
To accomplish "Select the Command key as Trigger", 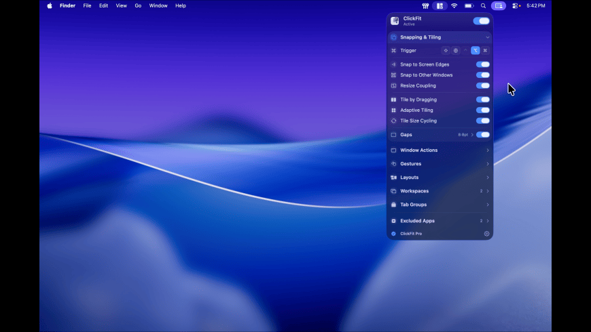I will point(485,50).
